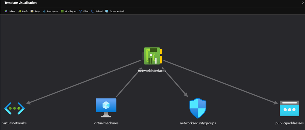
Task: Click the Export as PNG icon
Action: (107, 11)
